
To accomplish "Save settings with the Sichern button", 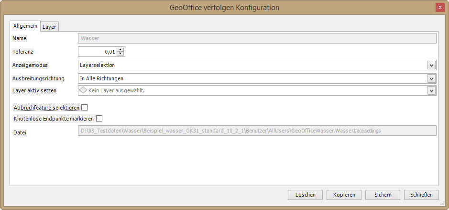I will click(x=383, y=195).
